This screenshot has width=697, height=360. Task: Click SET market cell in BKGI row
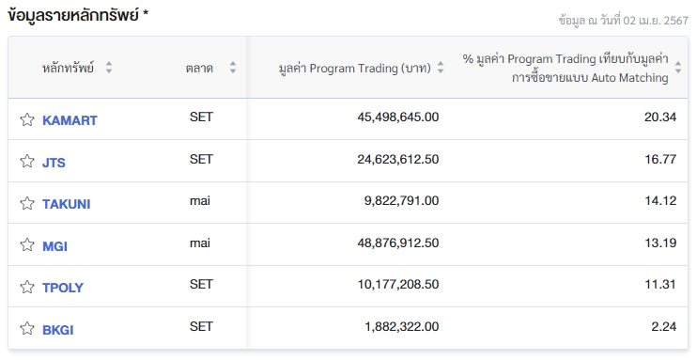pos(201,326)
